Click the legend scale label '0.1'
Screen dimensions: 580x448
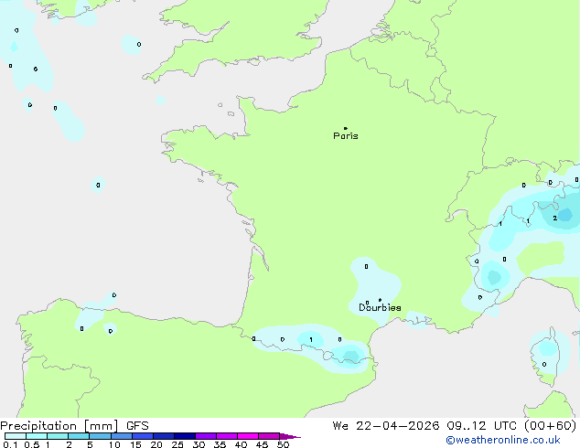point(10,444)
